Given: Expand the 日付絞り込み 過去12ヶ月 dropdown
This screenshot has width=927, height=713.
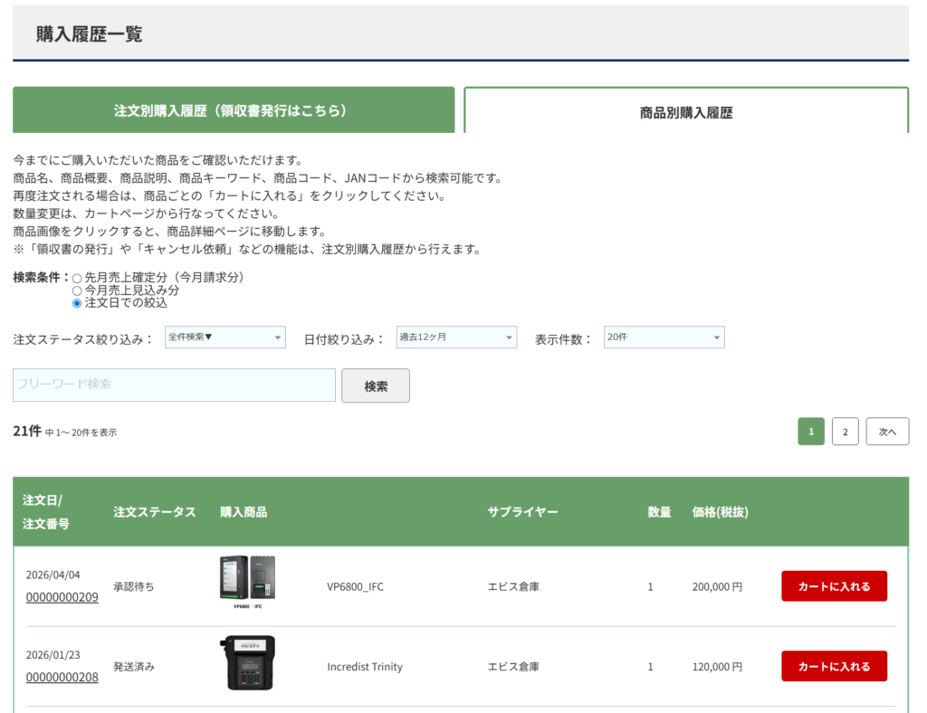Looking at the screenshot, I should point(456,337).
